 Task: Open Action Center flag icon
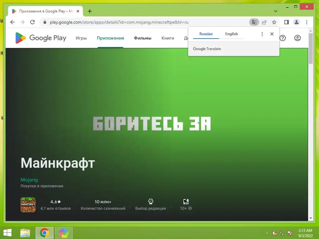[290, 233]
